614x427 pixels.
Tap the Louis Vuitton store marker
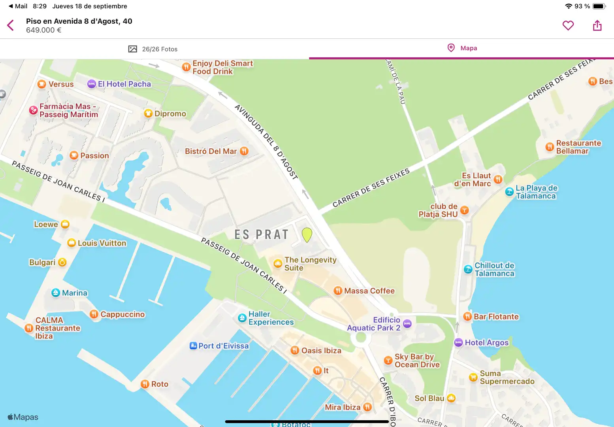72,243
